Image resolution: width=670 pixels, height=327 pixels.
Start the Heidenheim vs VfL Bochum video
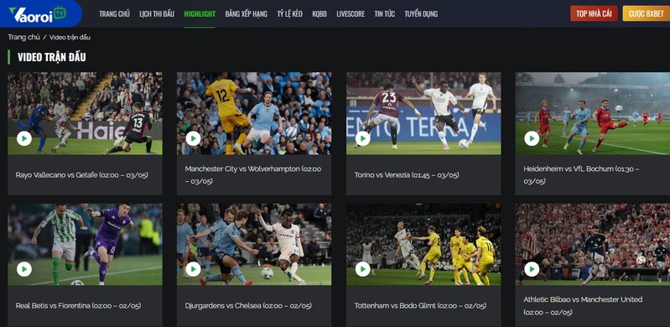click(x=532, y=138)
